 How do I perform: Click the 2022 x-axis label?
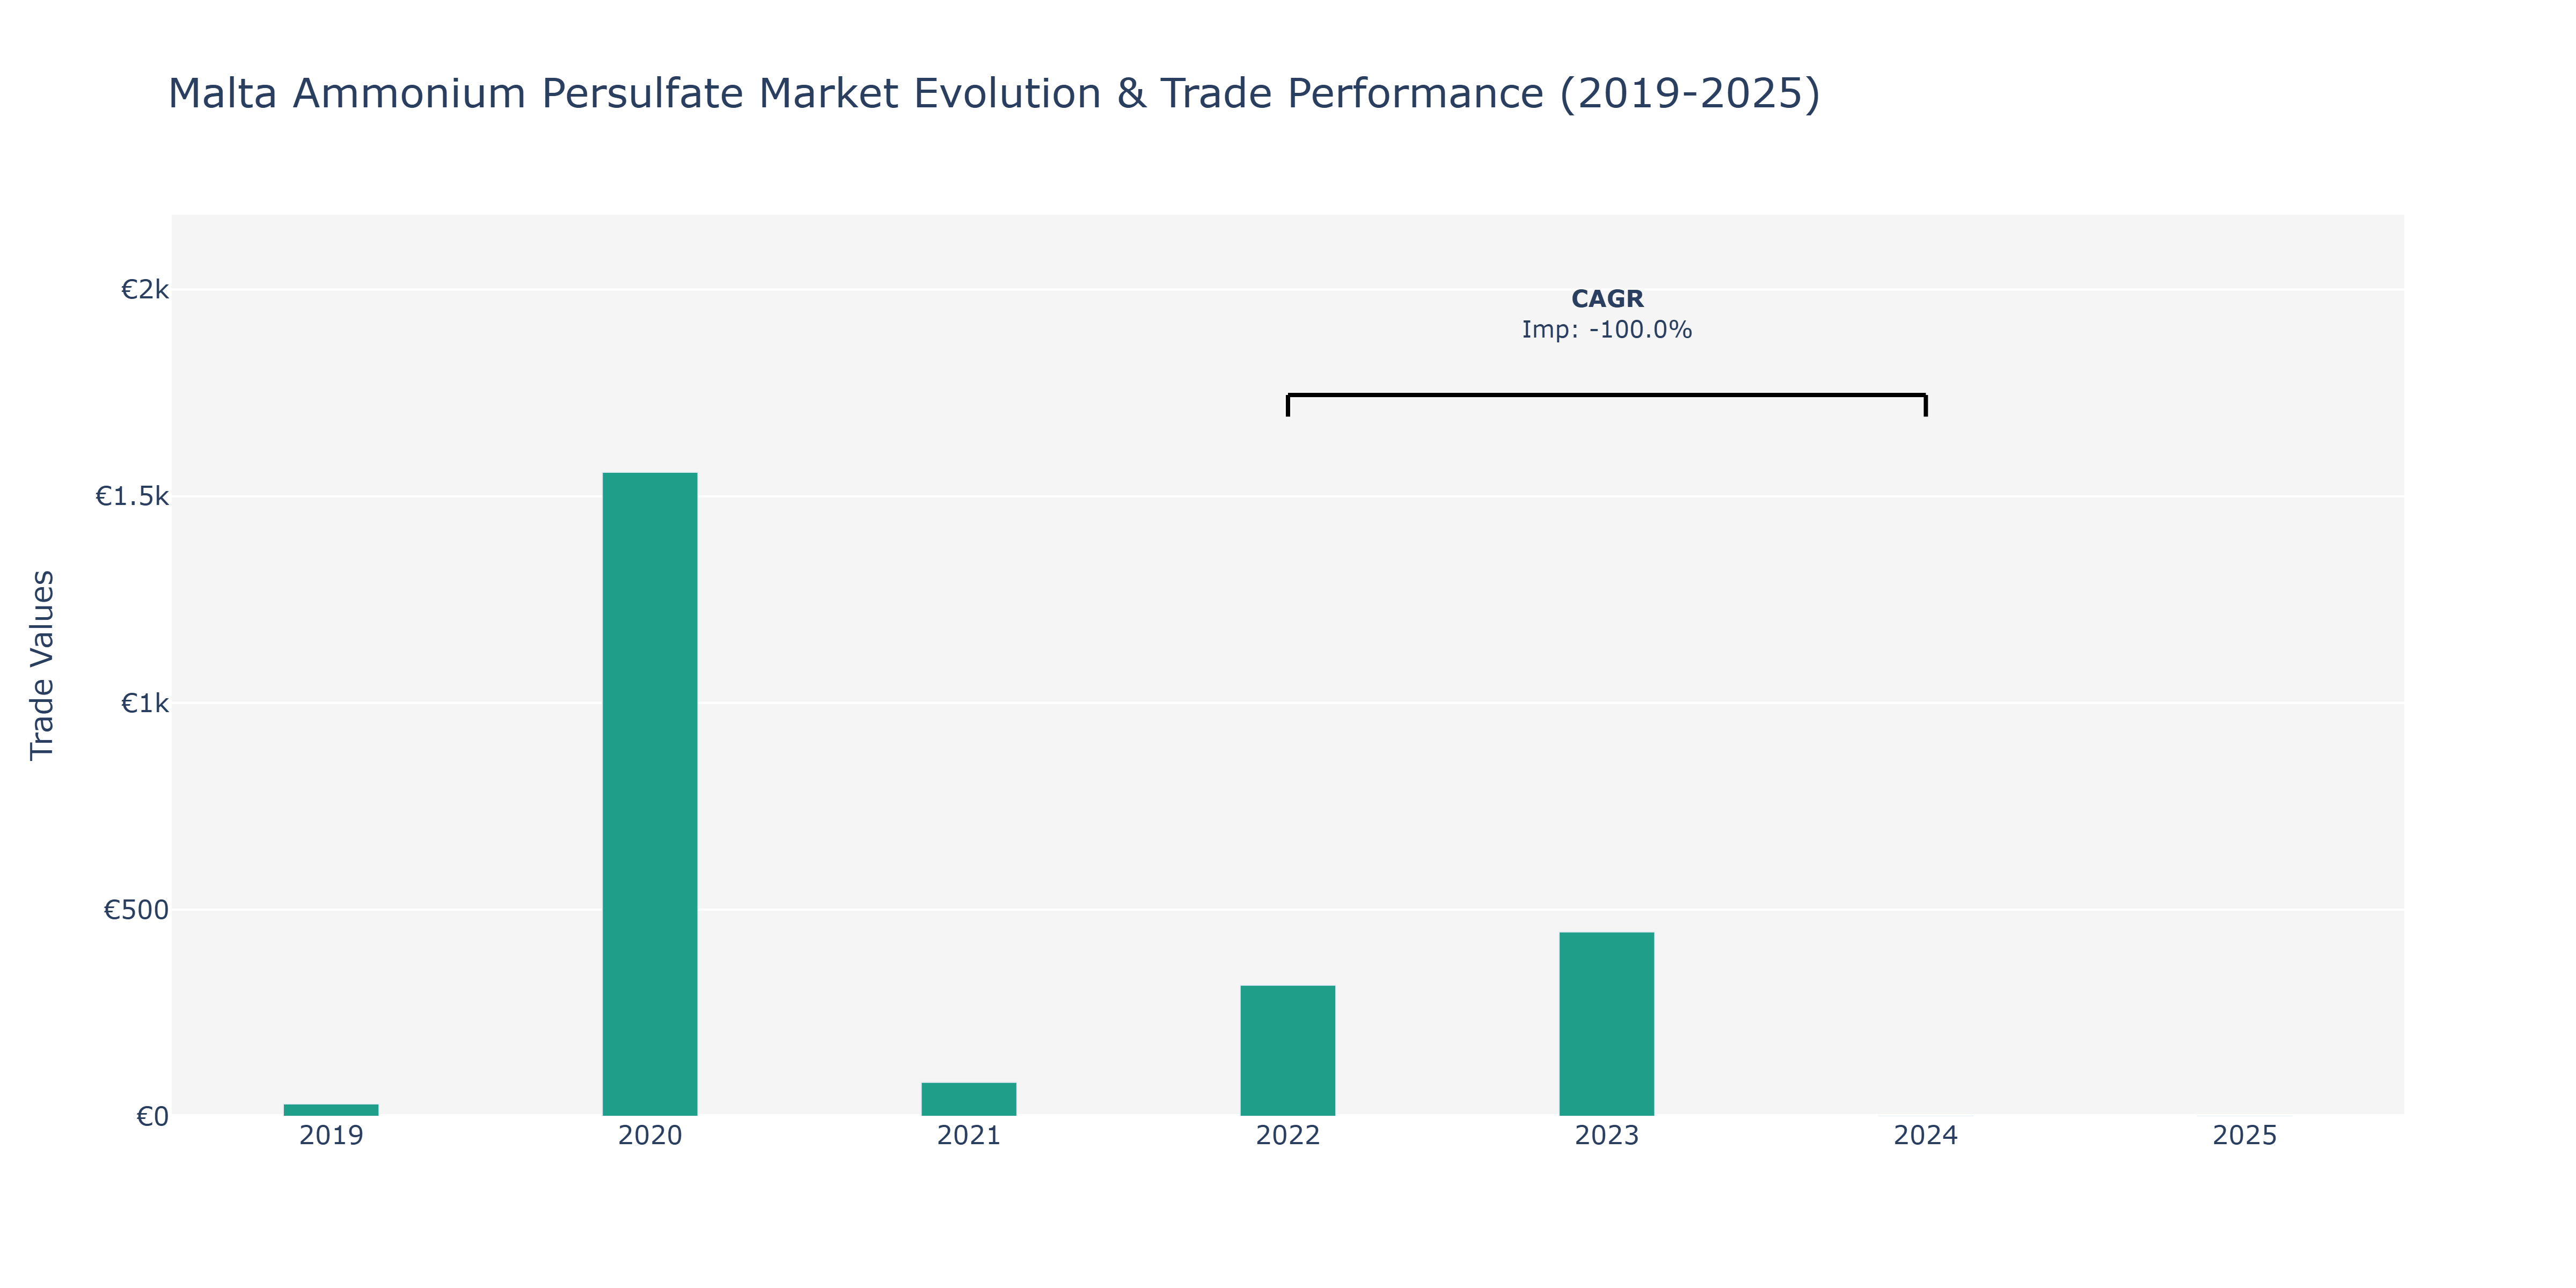point(1288,1136)
